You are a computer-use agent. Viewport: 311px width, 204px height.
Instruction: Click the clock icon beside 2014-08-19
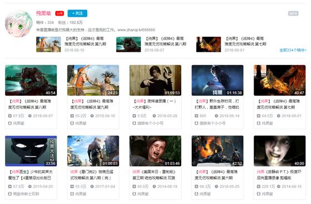pyautogui.click(x=154, y=186)
